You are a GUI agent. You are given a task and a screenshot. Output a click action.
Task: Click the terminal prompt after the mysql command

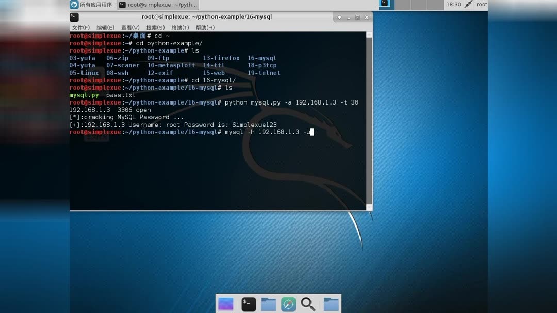click(311, 132)
